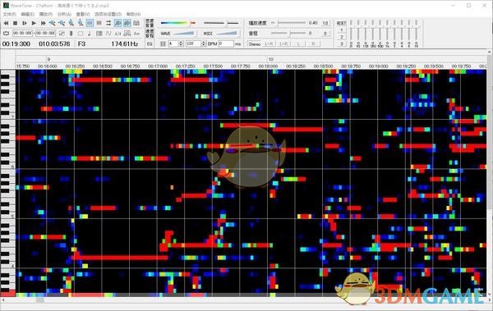Click the beat count stepper arrows
The width and height of the screenshot is (493, 311).
coord(181,43)
